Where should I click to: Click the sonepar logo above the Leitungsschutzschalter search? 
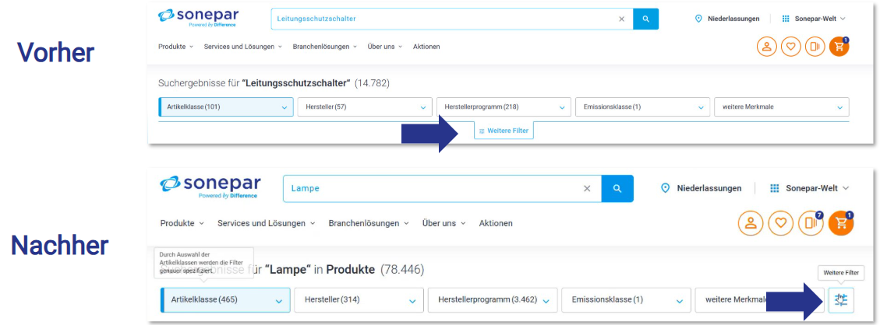pos(200,18)
